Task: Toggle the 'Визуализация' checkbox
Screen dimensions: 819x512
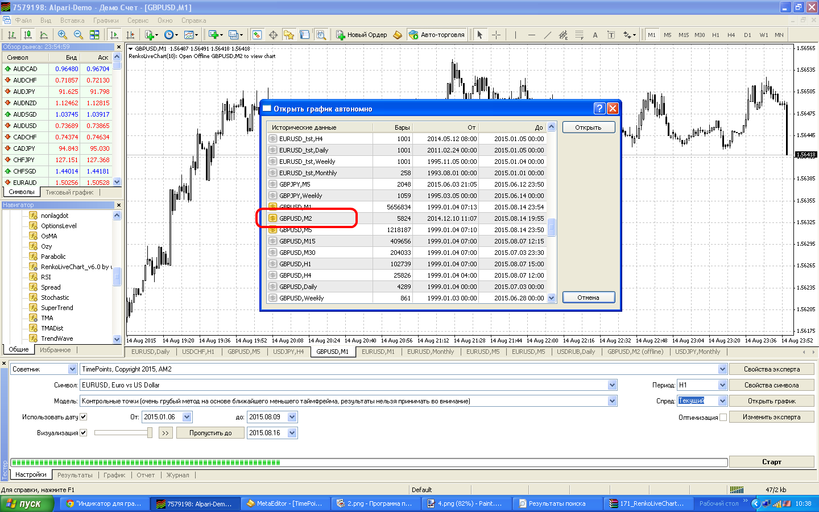Action: pyautogui.click(x=84, y=433)
